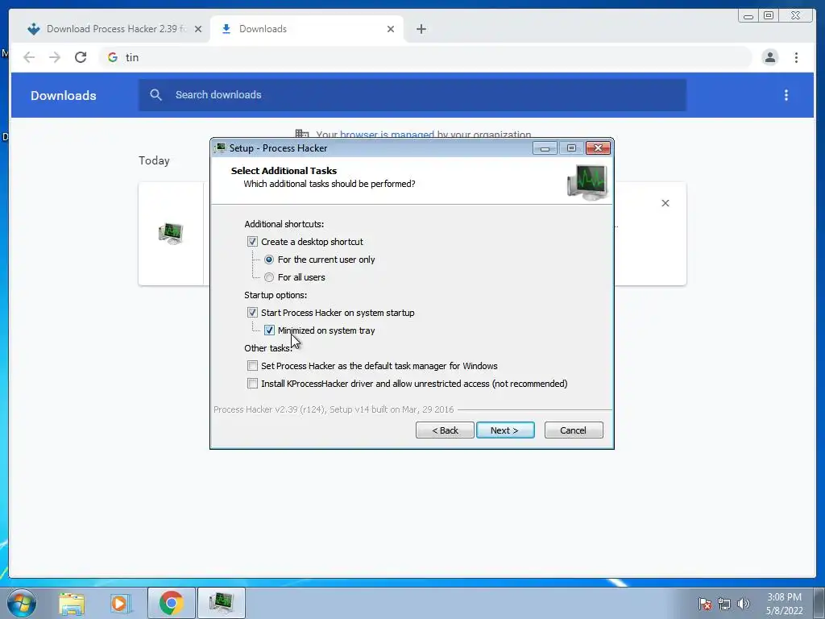
Task: Open Action Center flag in system tray
Action: click(704, 604)
